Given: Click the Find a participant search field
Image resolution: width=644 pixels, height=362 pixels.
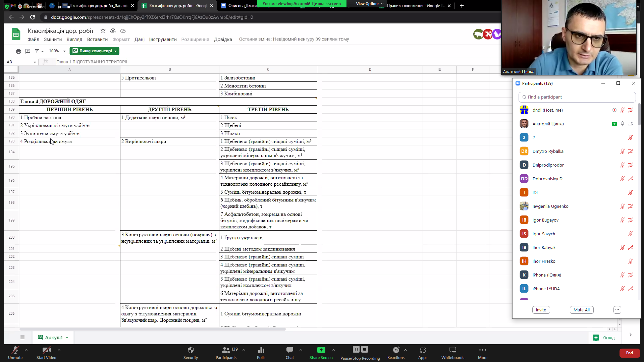Looking at the screenshot, I should 577,97.
